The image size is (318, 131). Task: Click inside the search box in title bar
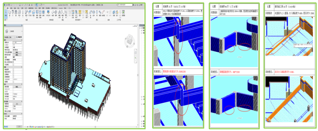click(125, 5)
